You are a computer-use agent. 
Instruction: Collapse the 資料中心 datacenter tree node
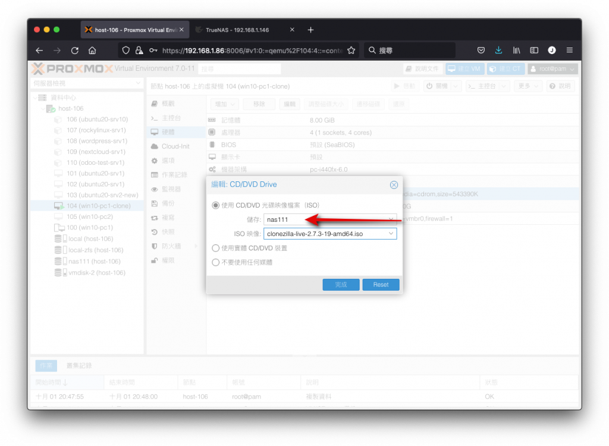point(35,98)
